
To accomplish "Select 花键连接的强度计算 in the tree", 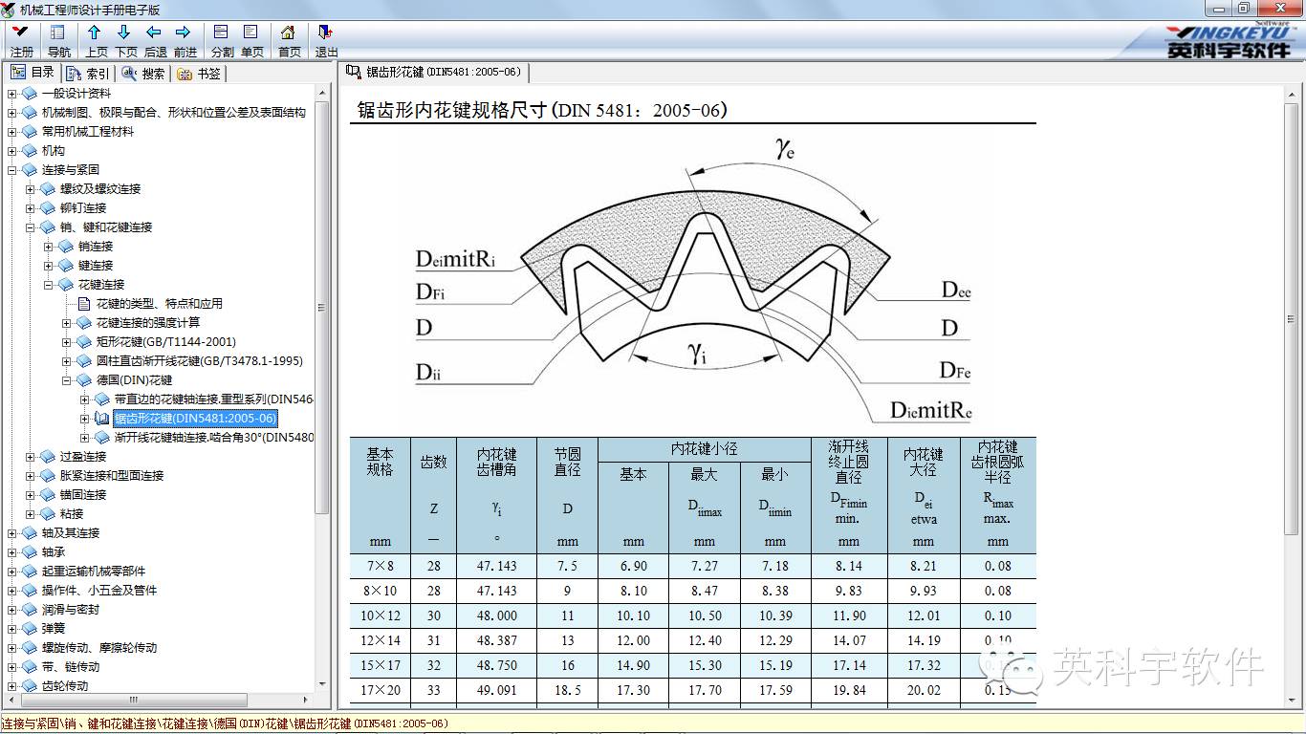I will tap(148, 323).
